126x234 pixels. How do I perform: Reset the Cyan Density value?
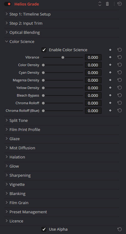coord(120,73)
